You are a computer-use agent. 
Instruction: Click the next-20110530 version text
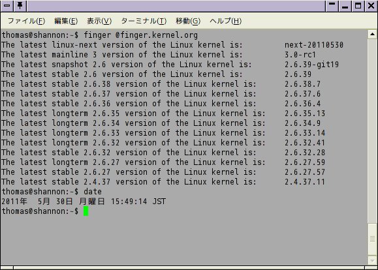pos(314,45)
